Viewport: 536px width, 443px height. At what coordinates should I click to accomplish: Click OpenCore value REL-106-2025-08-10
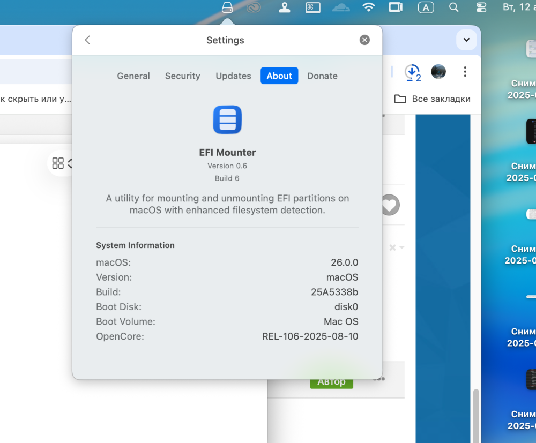[310, 336]
